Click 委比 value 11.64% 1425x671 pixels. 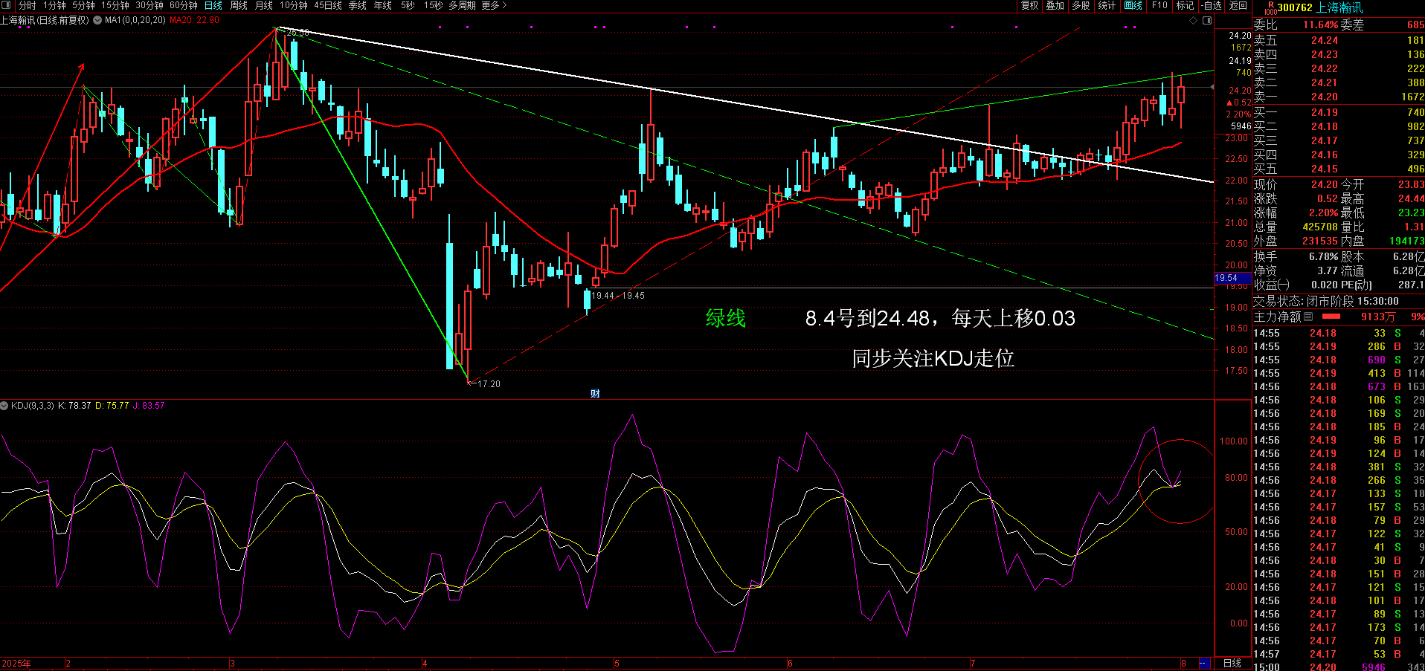1320,25
